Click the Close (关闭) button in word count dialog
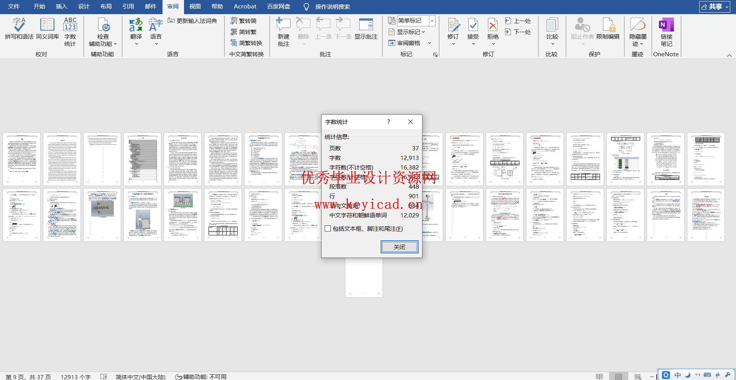The width and height of the screenshot is (736, 380). point(399,247)
